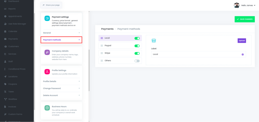
Task: Disable the Local payment toggle
Action: (x=137, y=38)
